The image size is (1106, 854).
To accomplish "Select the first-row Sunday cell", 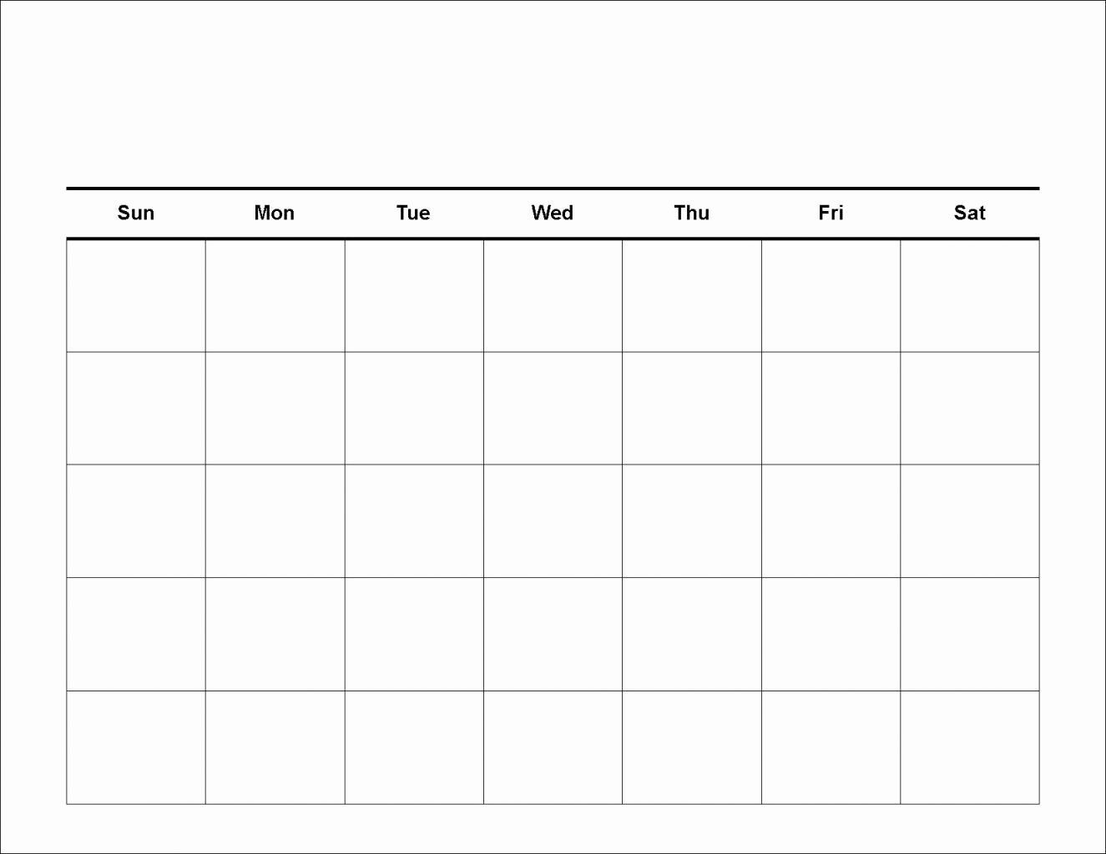I will point(136,295).
